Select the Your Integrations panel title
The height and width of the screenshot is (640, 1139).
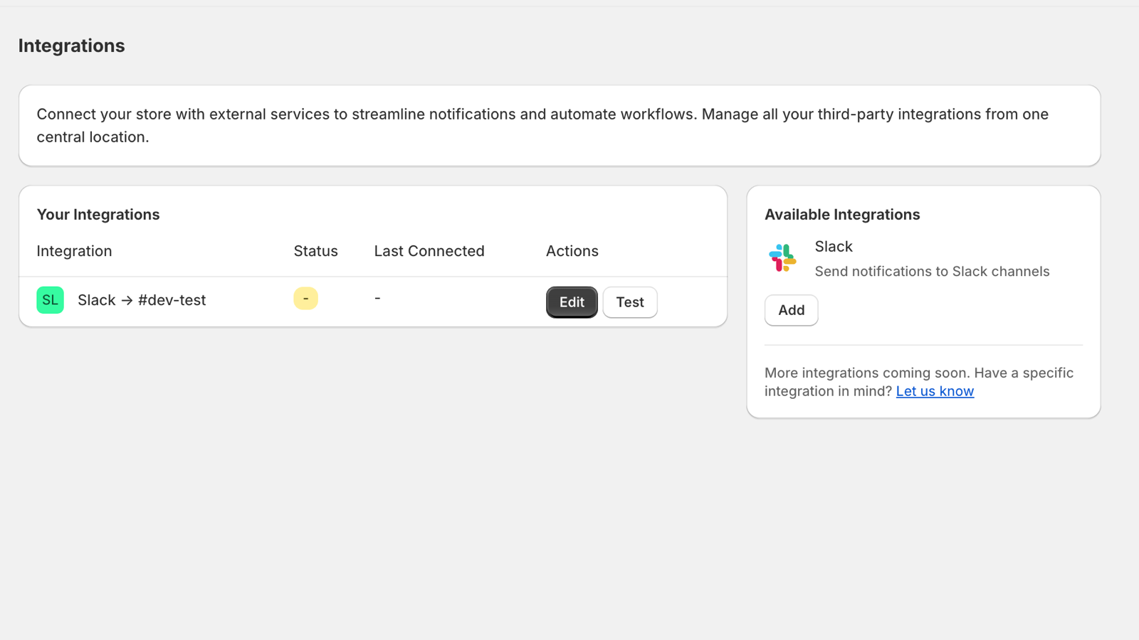(98, 214)
